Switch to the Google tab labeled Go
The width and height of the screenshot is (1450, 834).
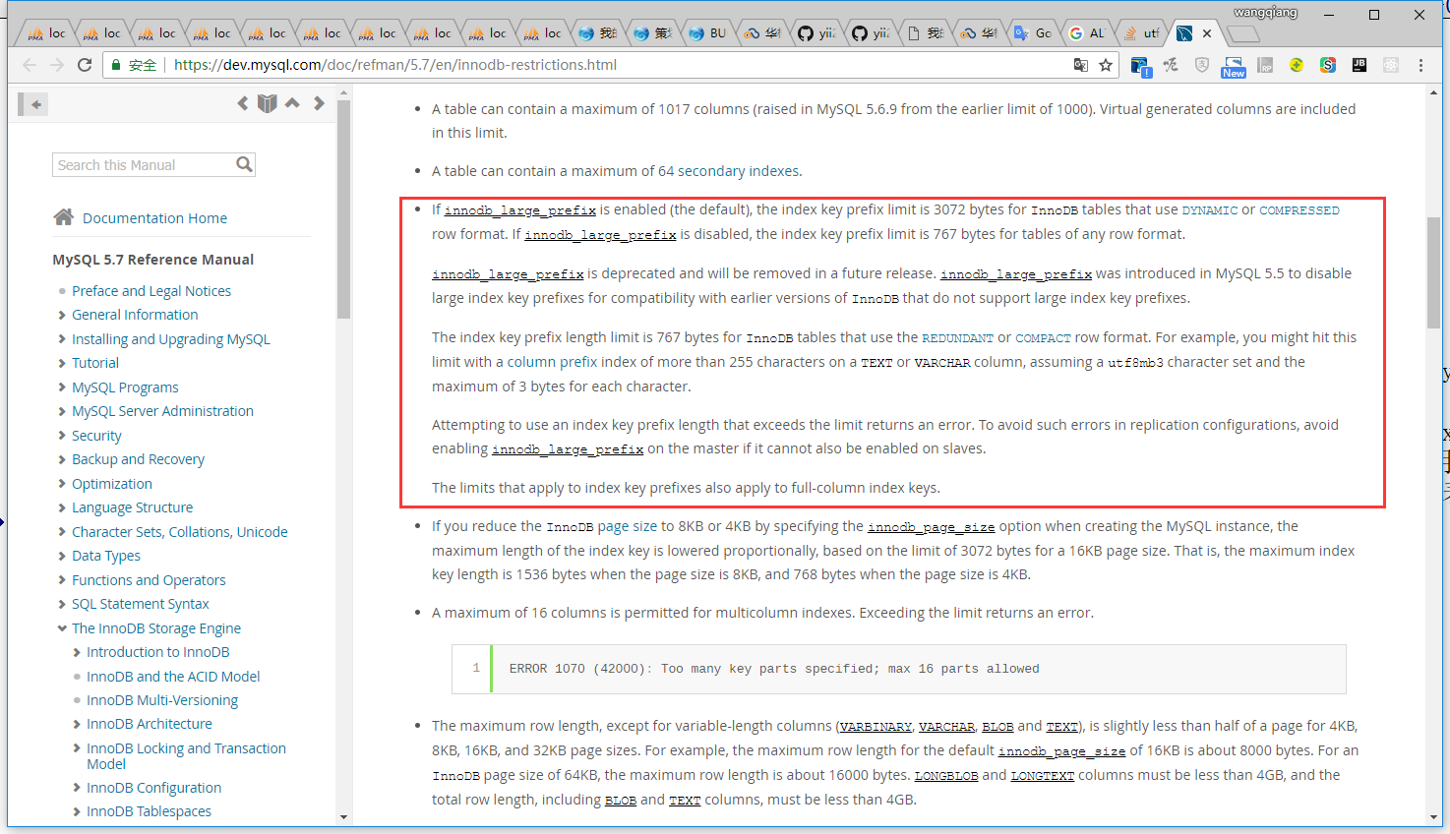pyautogui.click(x=1033, y=33)
